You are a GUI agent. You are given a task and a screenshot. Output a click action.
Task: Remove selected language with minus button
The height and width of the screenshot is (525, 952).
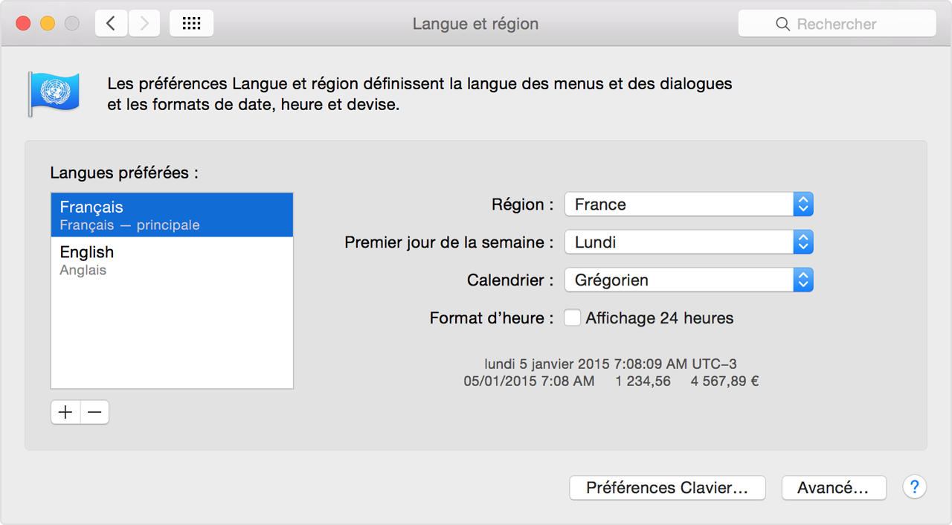[x=94, y=412]
